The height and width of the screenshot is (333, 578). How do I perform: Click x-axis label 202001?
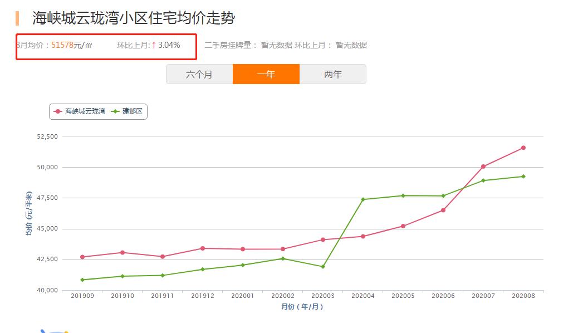tap(243, 296)
